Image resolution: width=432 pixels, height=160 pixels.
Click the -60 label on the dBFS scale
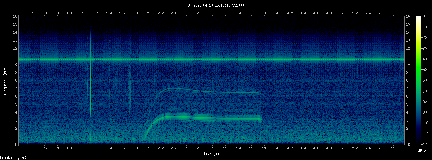coord(427,80)
